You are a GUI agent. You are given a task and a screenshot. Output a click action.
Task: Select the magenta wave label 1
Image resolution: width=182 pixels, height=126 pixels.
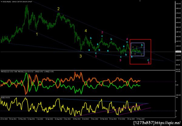coord(96,57)
